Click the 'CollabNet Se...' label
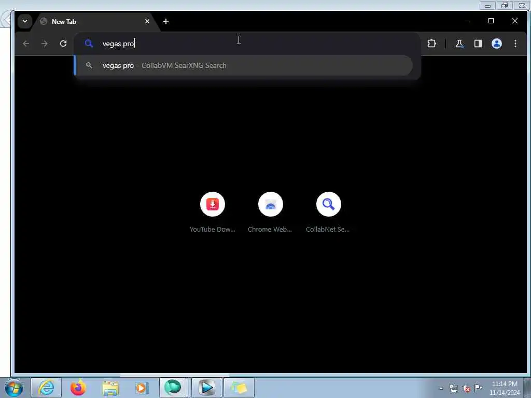531x398 pixels. click(x=328, y=229)
